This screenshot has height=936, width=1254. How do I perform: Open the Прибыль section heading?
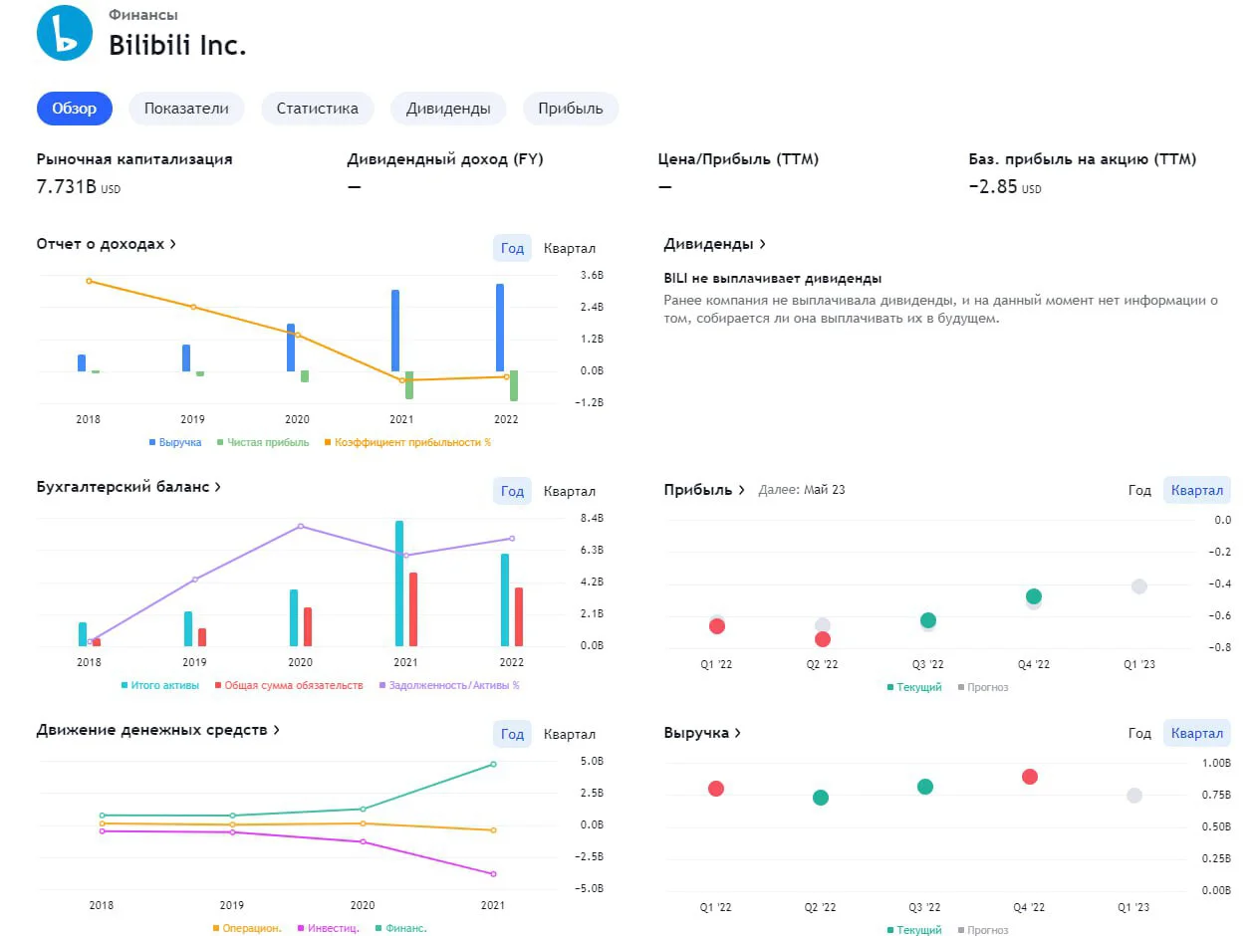(704, 490)
